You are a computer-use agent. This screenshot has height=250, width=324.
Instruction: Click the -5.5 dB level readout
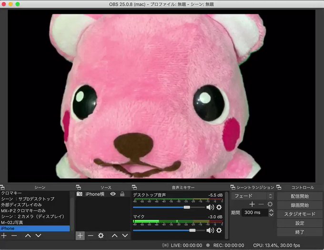coord(215,195)
